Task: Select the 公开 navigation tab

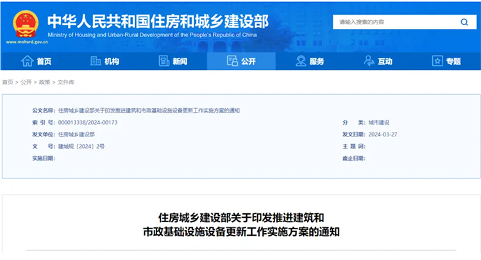Action: coord(241,61)
